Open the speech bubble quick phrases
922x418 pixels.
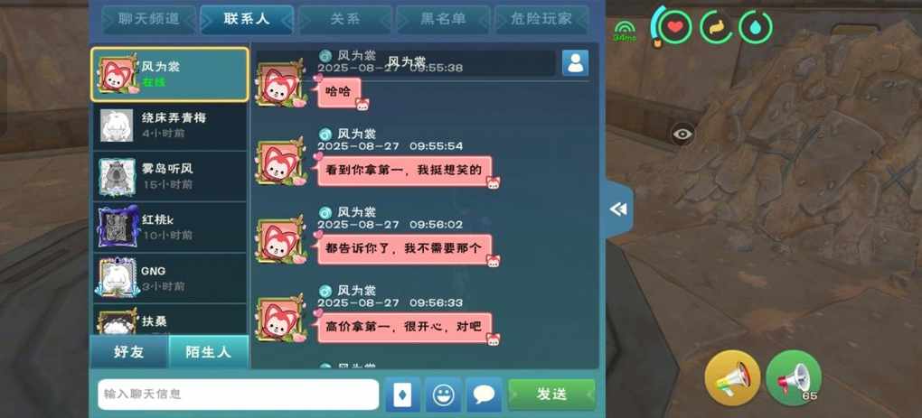484,395
